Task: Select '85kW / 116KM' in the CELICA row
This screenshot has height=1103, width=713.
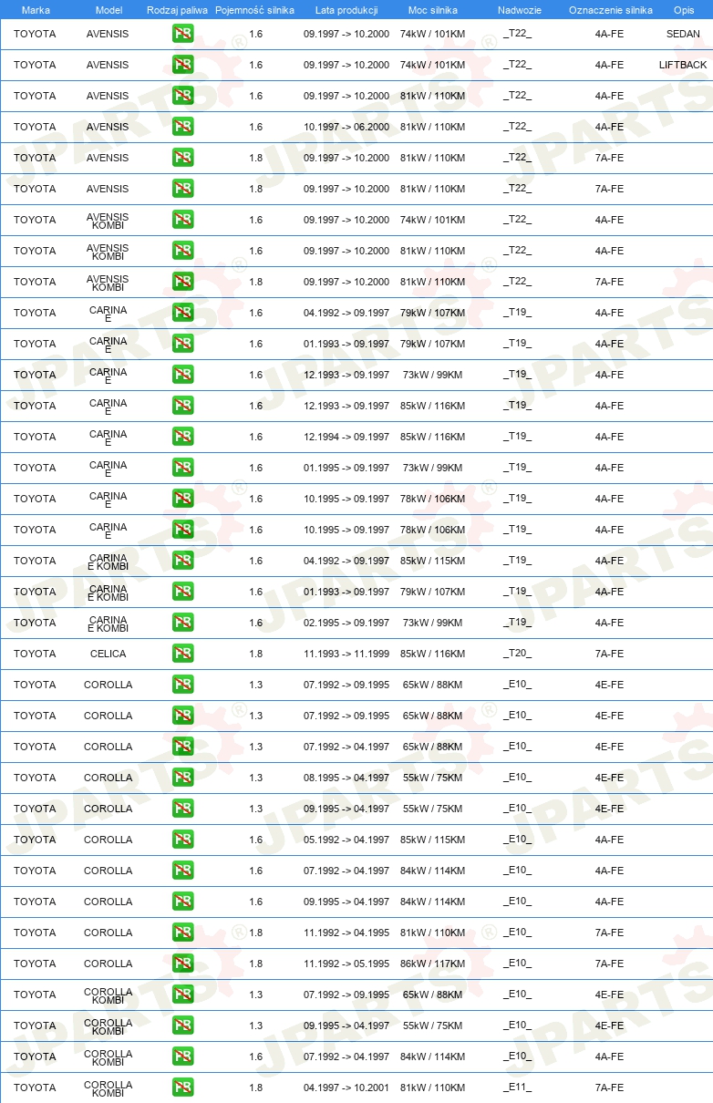Action: click(x=432, y=654)
